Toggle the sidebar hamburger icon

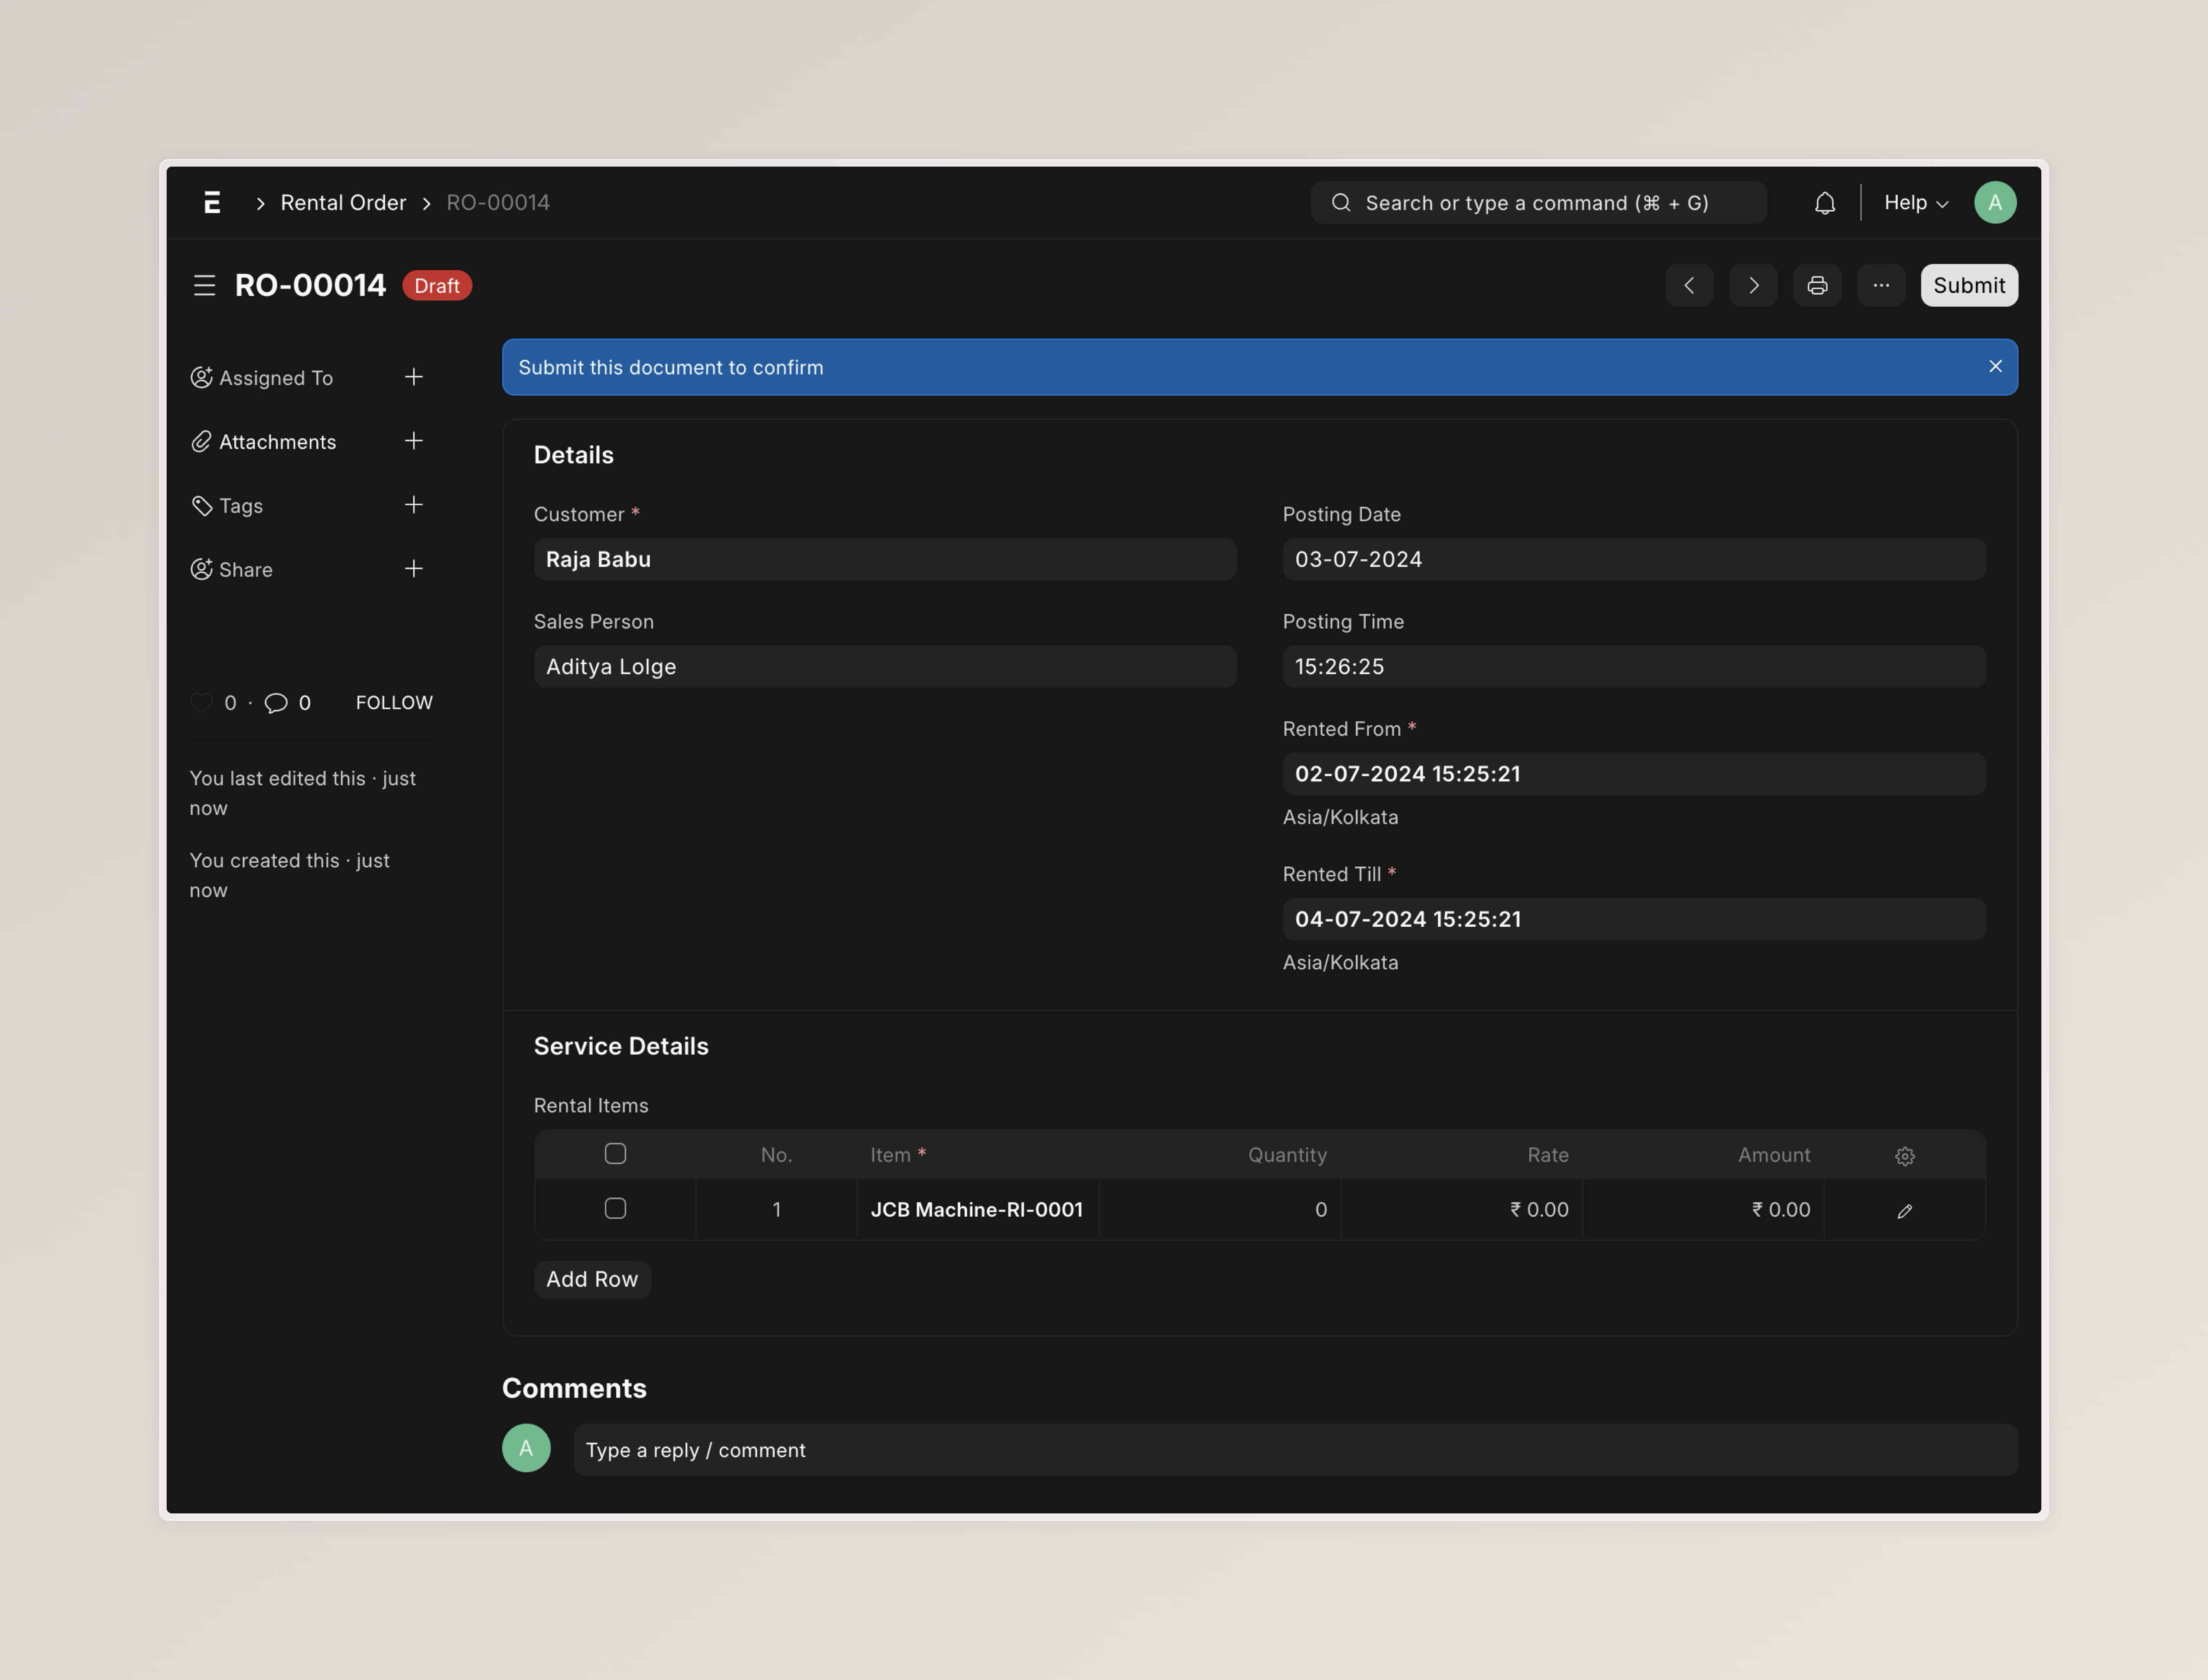204,286
